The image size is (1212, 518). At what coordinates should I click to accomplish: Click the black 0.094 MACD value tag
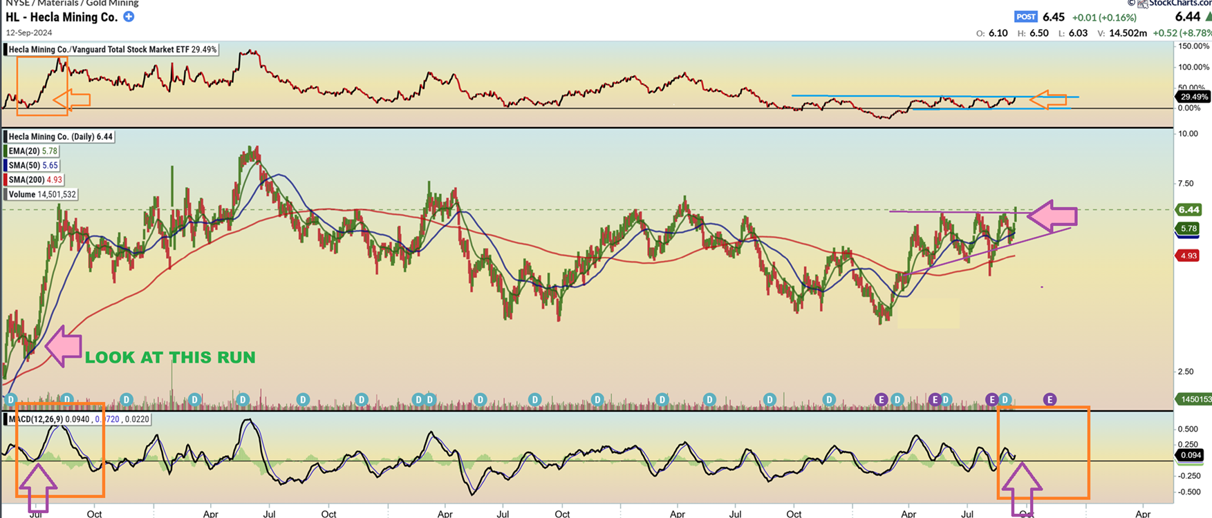[x=1191, y=455]
